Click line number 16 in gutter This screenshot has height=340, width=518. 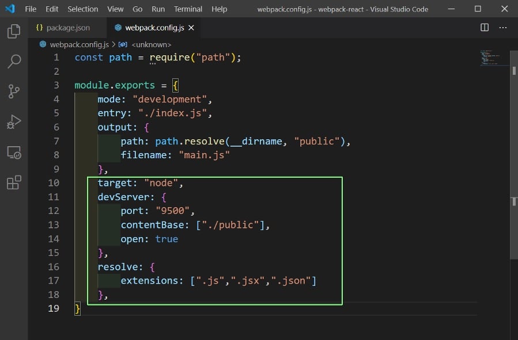tap(54, 266)
